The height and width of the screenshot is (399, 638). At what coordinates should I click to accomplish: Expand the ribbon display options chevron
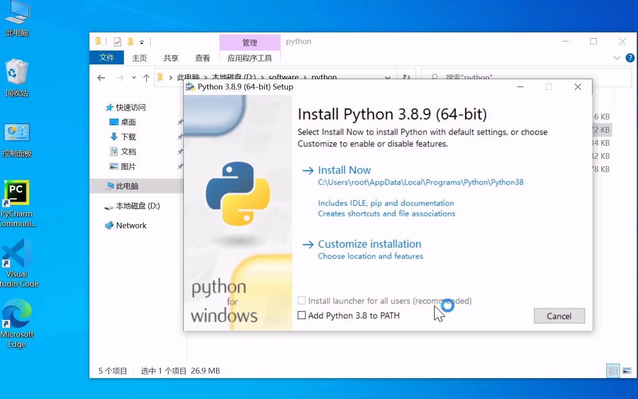tap(617, 57)
